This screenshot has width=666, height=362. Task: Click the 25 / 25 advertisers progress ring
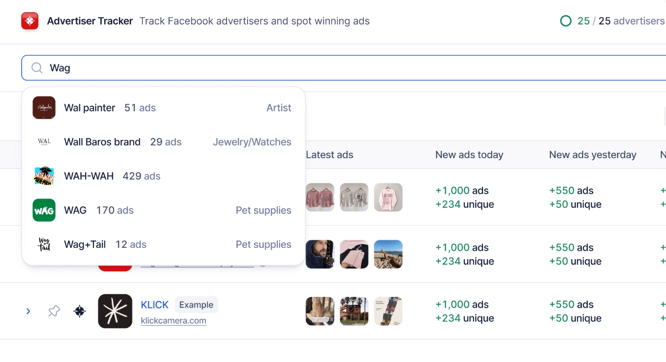(x=566, y=21)
